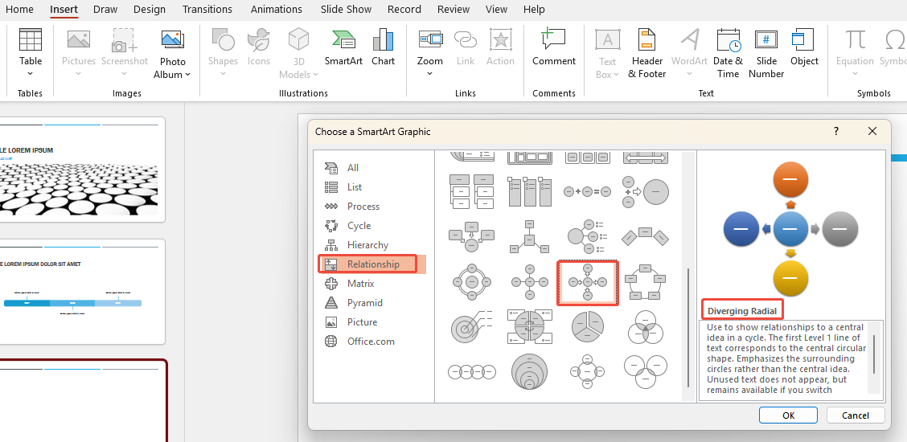This screenshot has height=442, width=907.
Task: Click the Text Box icon
Action: click(x=607, y=40)
